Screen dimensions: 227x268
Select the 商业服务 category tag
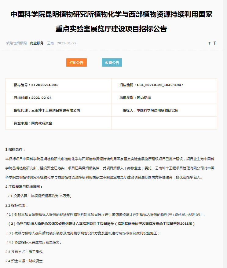pos(37,43)
